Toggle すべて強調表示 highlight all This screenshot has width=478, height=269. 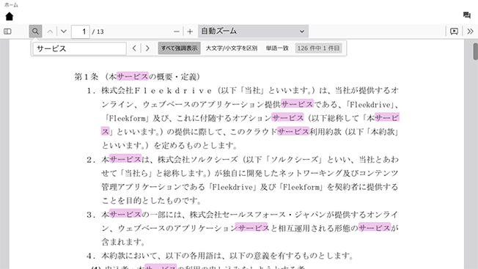tap(179, 48)
